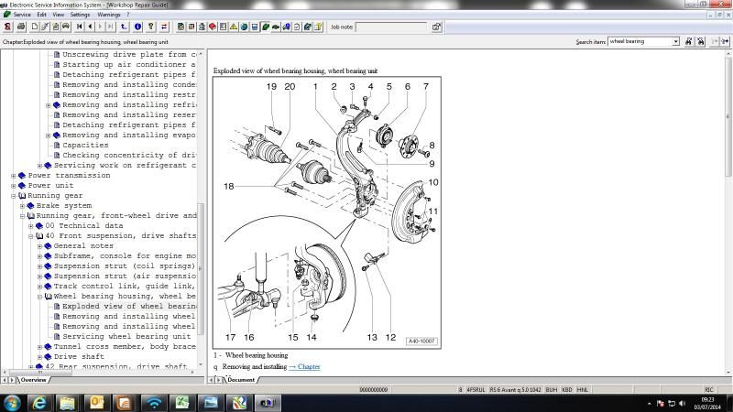Screen dimensions: 733x412
Task: Click the car vehicle toolbar icon
Action: (66, 27)
